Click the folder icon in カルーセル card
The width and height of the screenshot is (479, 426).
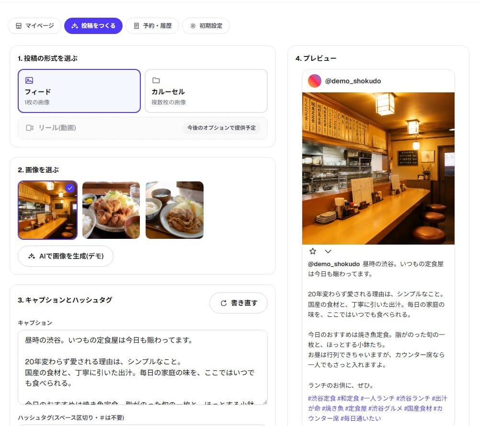pos(156,80)
